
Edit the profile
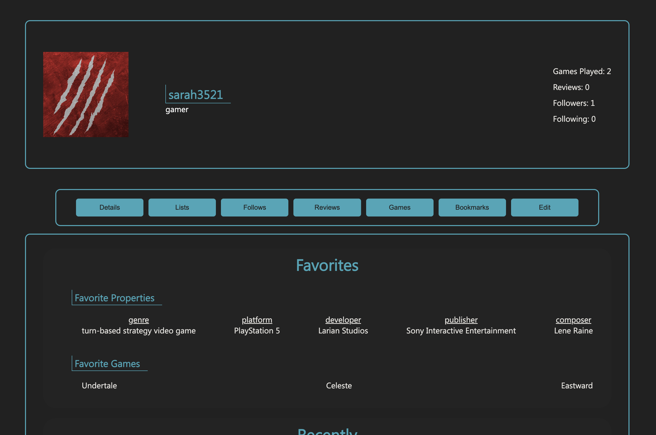544,207
